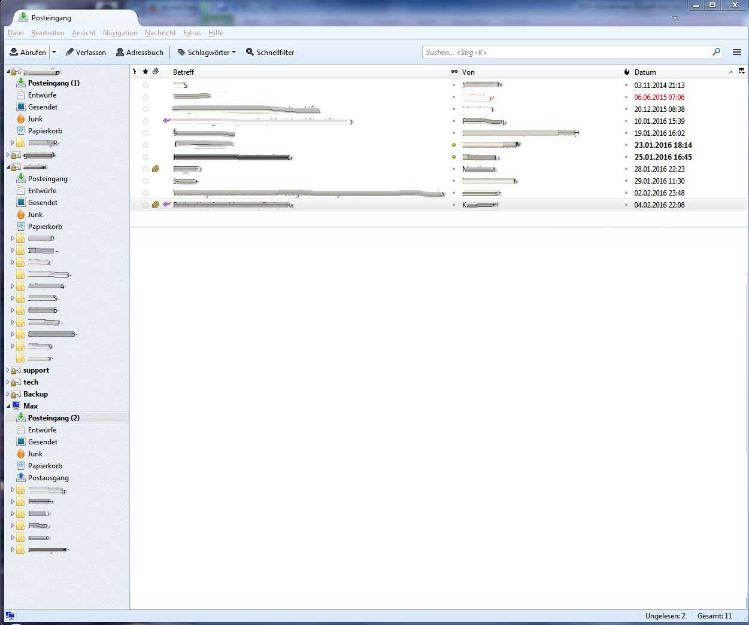
Task: Star the message dated 20.12.2015 08:38
Action: (x=145, y=109)
